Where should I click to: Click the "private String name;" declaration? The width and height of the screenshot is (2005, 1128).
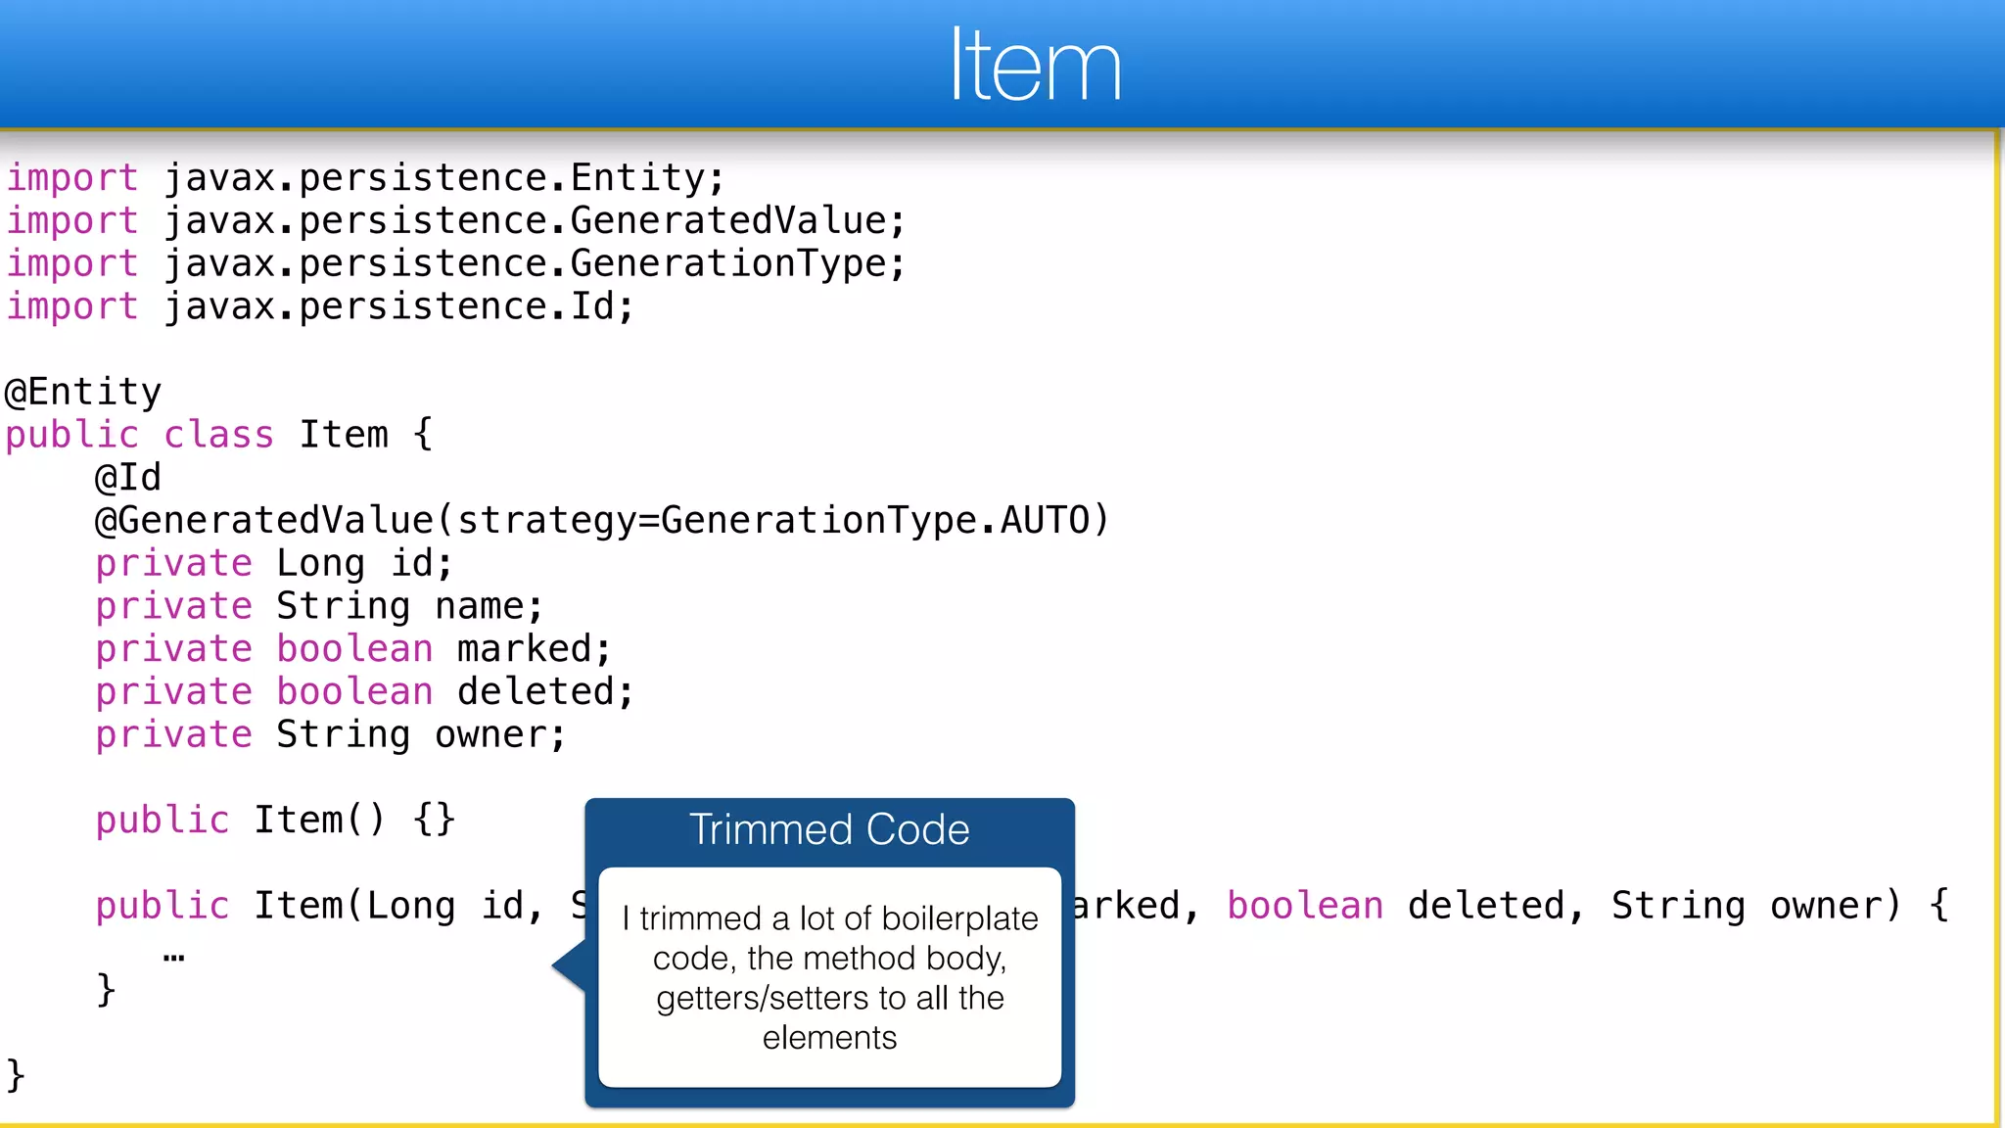318,606
